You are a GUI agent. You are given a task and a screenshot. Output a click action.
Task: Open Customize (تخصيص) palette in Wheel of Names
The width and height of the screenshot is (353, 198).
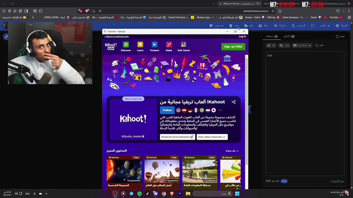[216, 26]
